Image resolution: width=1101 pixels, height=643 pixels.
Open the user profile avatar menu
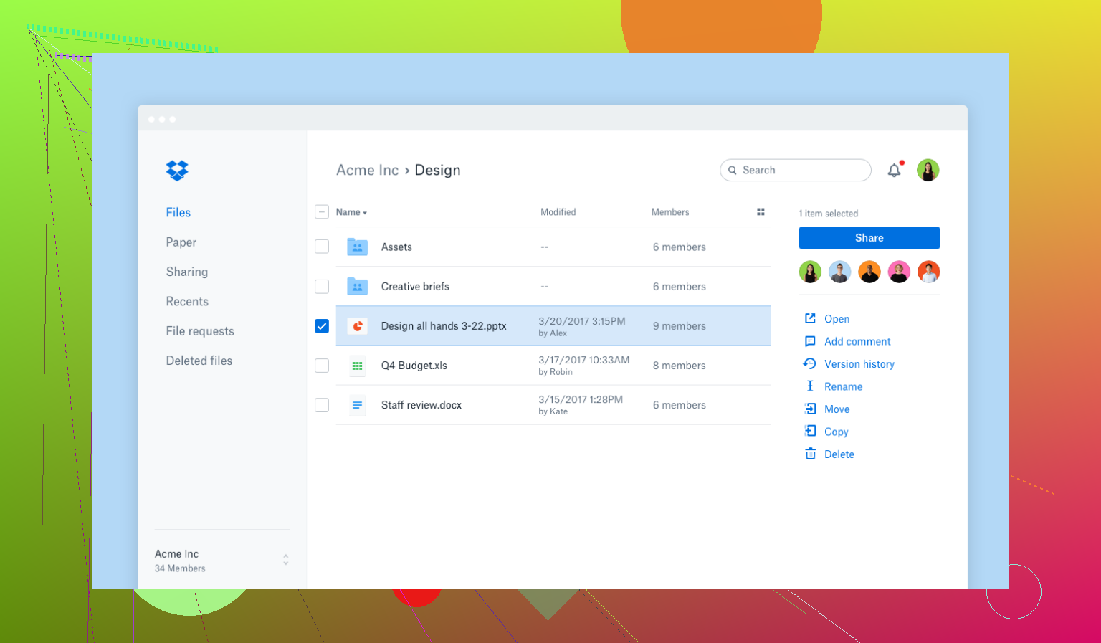928,171
